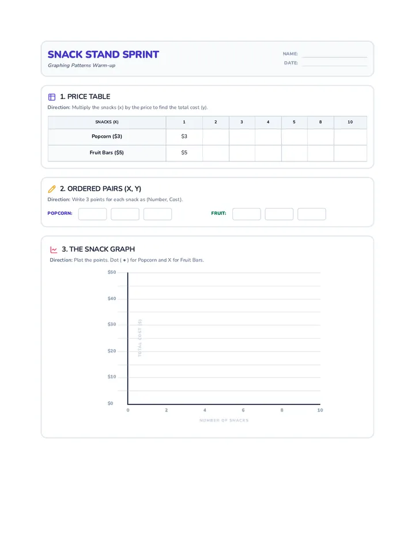415x537 pixels.
Task: Click the $3 cell in the Popcorn row
Action: tap(184, 137)
